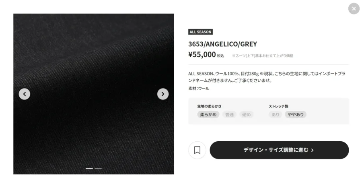Close the fabric detail popup
Viewport: 362px width, 188px height.
(354, 8)
